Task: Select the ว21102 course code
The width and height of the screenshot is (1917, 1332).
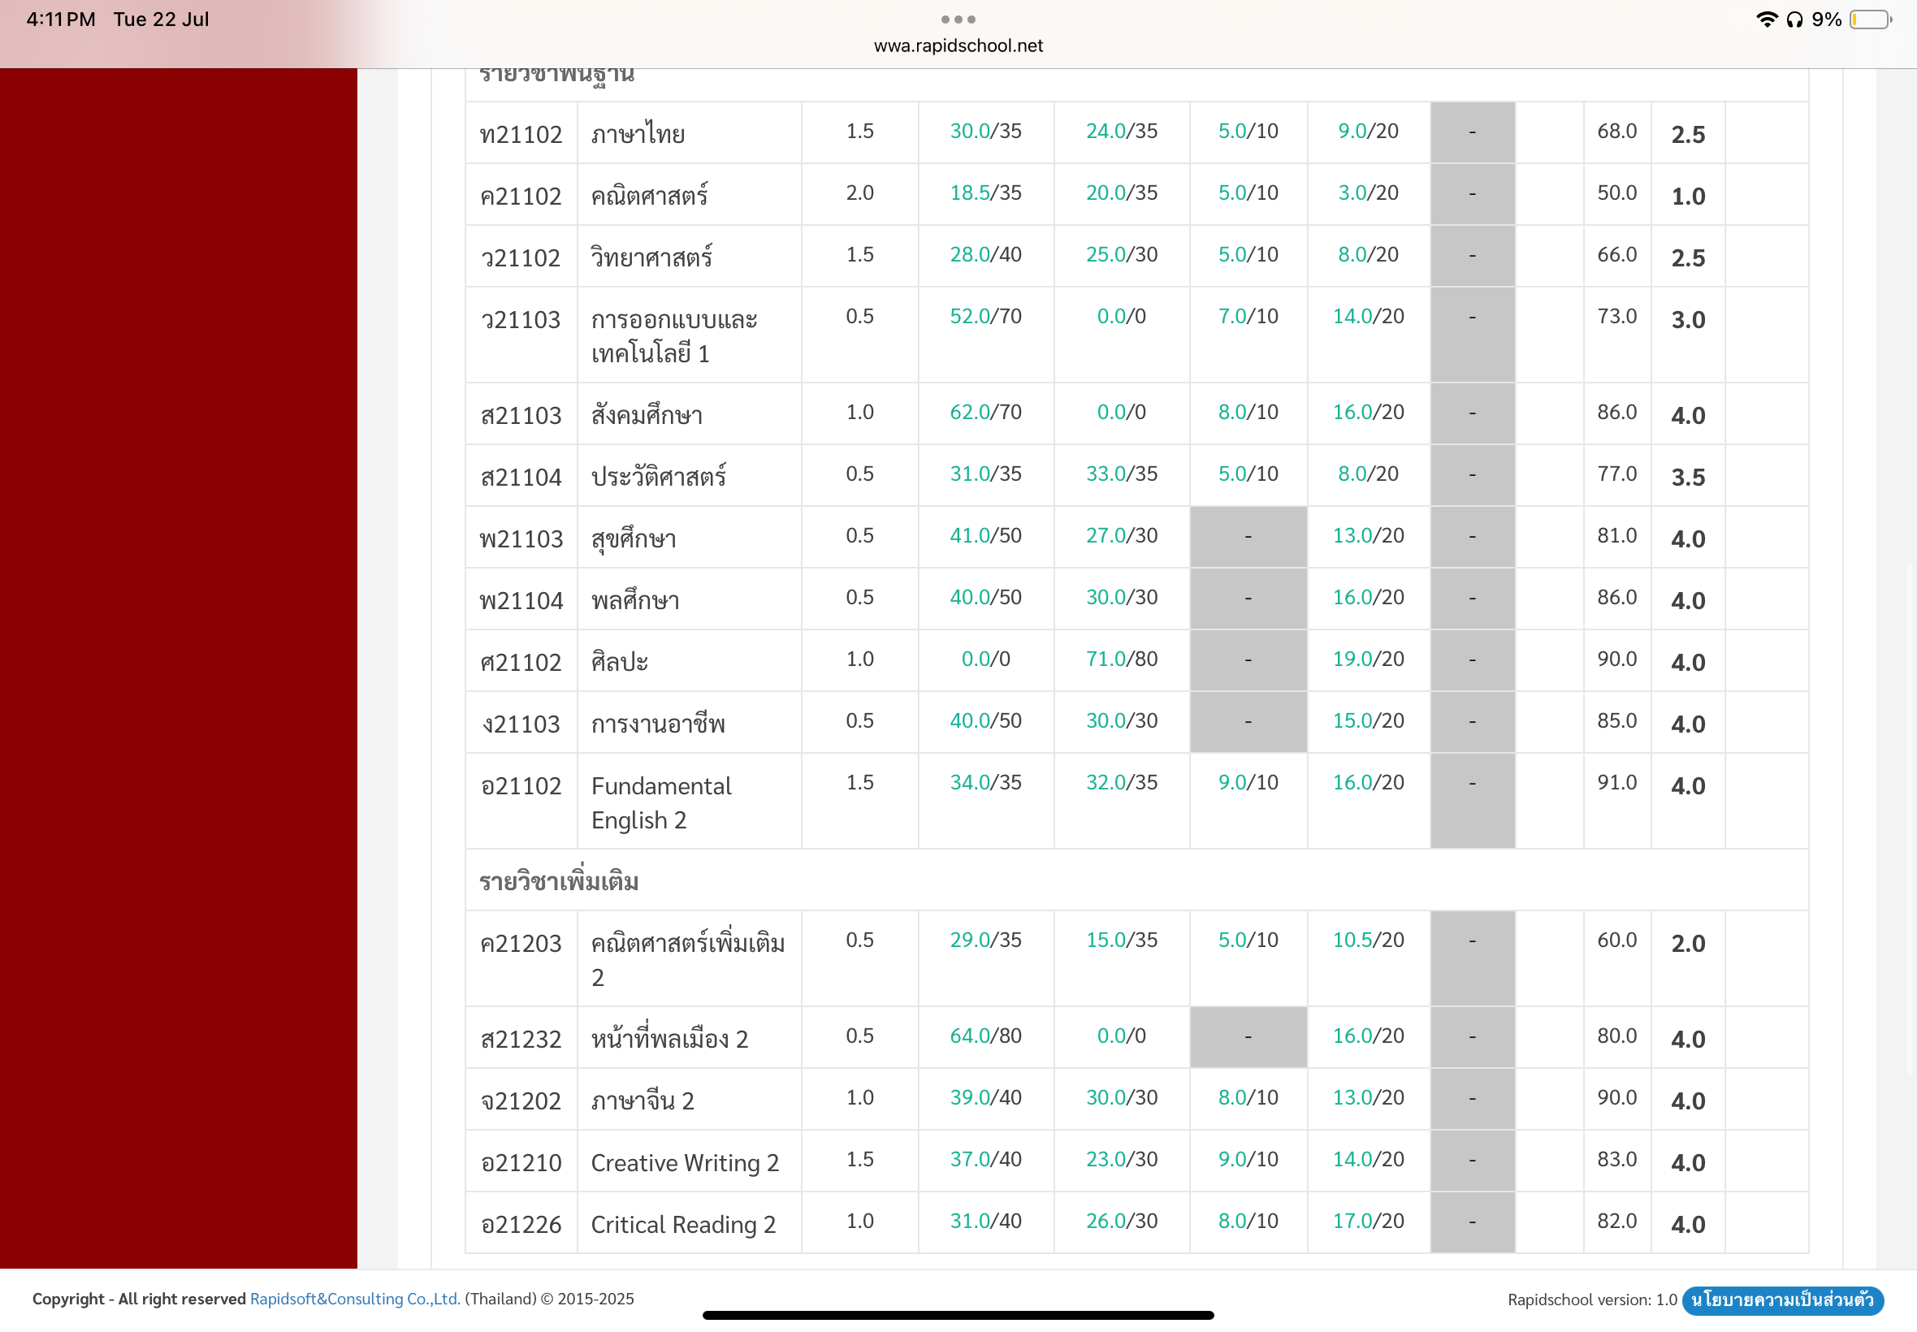Action: [521, 258]
